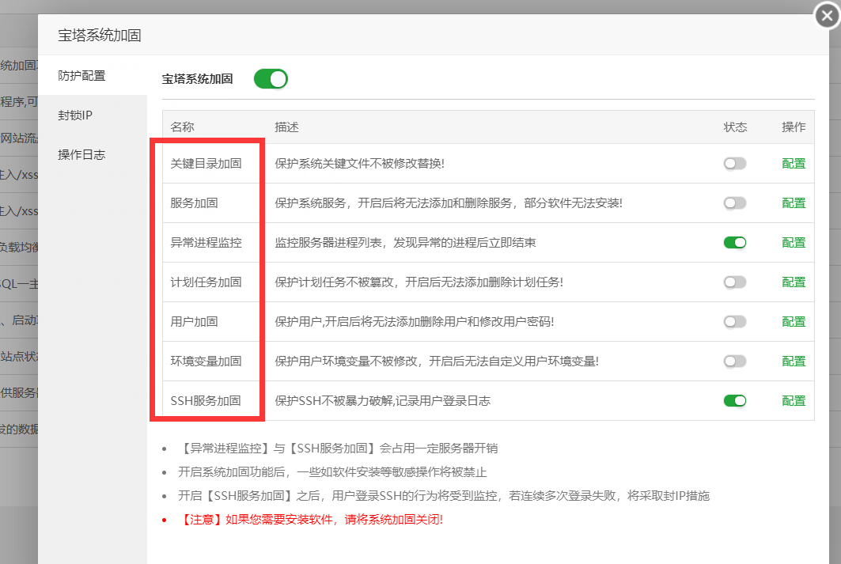841x564 pixels.
Task: Click description 监控服务器进程列表，发现异常的进程后立即结束
Action: [405, 243]
